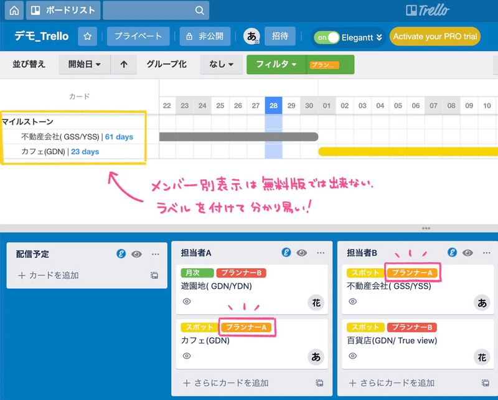498x400 pixels.
Task: Click the panel divider dots handle
Action: coord(426,228)
